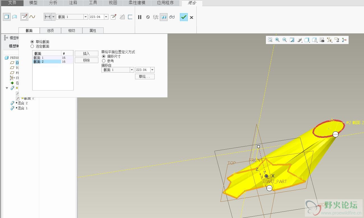This screenshot has height=218, width=364.
Task: Open the 文件 menu
Action: [12, 3]
